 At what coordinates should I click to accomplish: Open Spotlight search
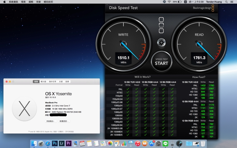tap(226, 2)
